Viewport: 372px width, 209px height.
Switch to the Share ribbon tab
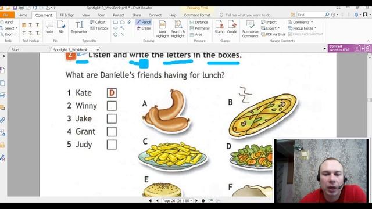(137, 15)
